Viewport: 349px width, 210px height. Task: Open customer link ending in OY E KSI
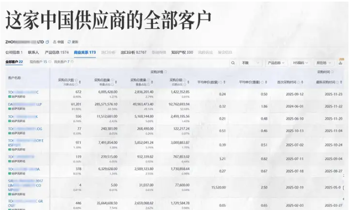point(26,143)
